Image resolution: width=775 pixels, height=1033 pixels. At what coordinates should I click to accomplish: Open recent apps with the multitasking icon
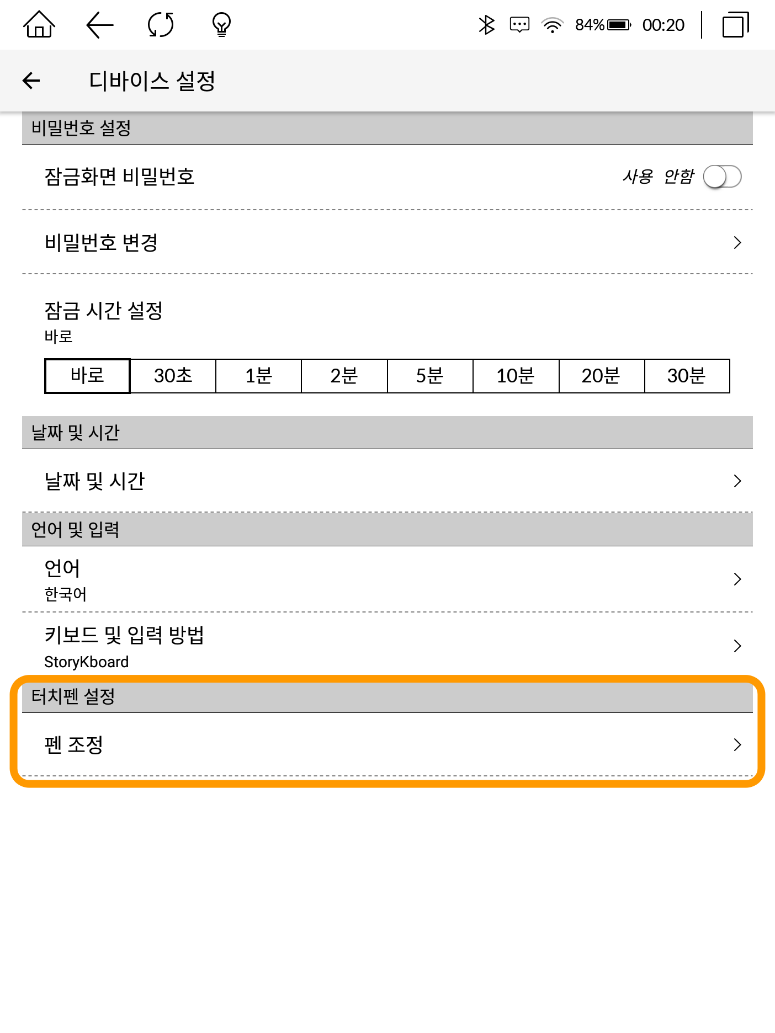[x=735, y=24]
